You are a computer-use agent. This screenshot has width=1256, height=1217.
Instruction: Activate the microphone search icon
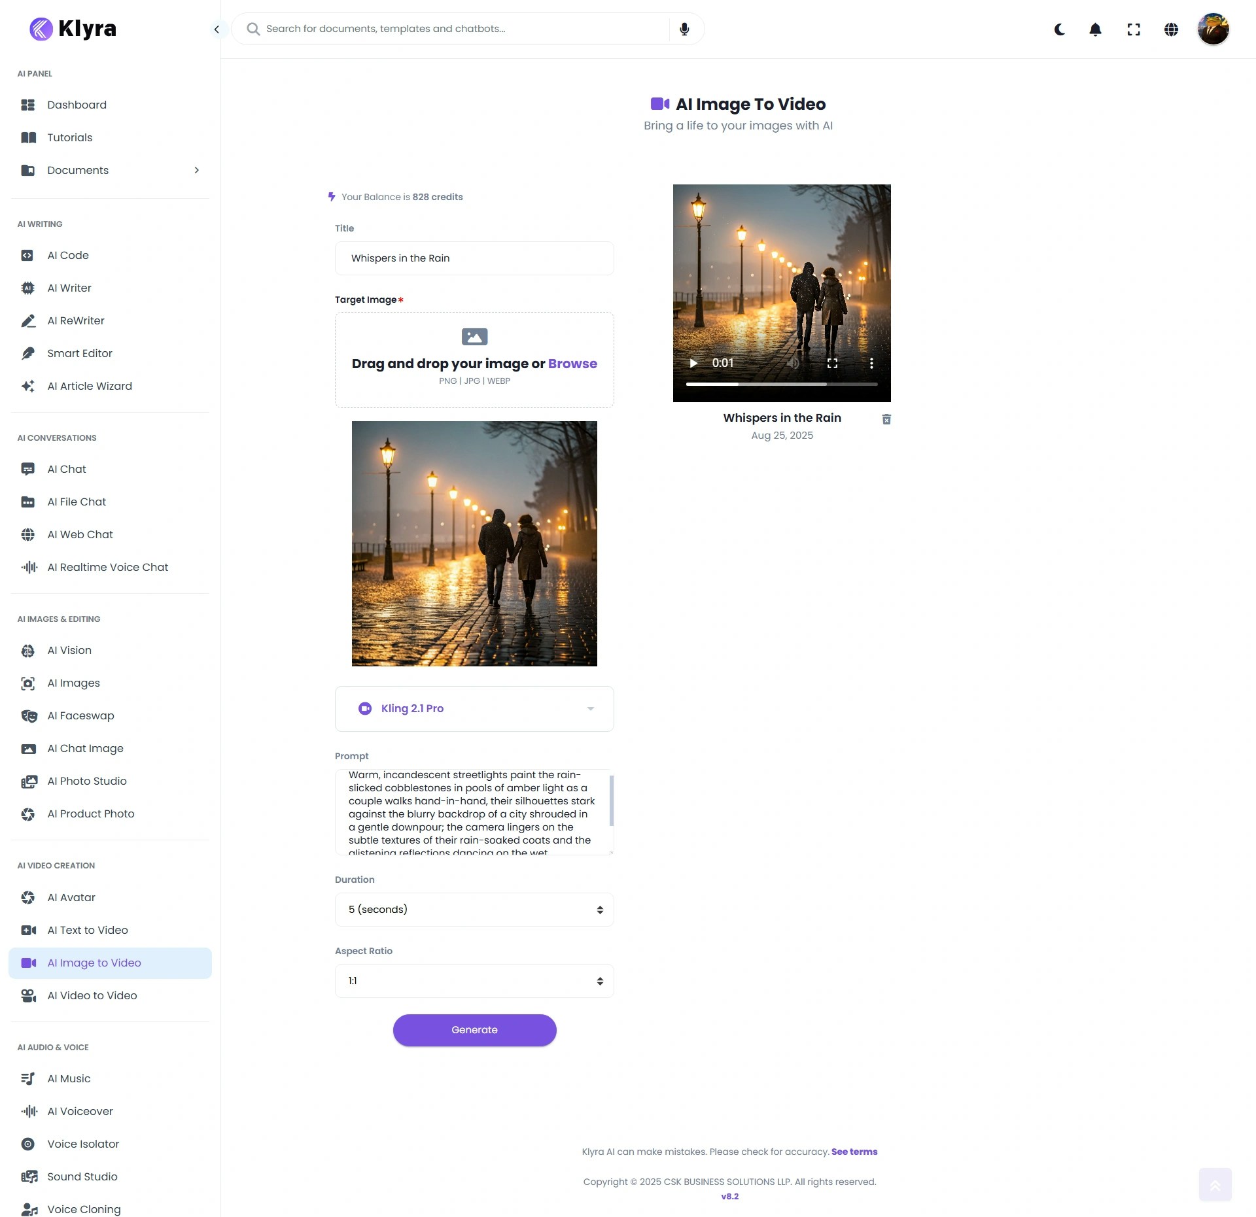coord(684,29)
